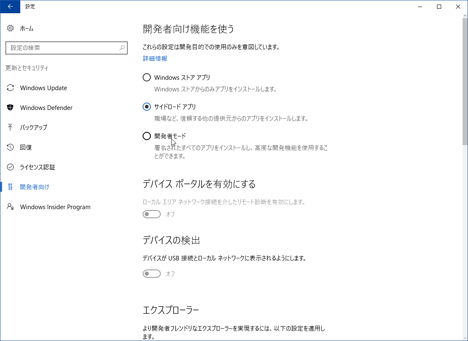
Task: Click the home gear icon
Action: (x=10, y=29)
